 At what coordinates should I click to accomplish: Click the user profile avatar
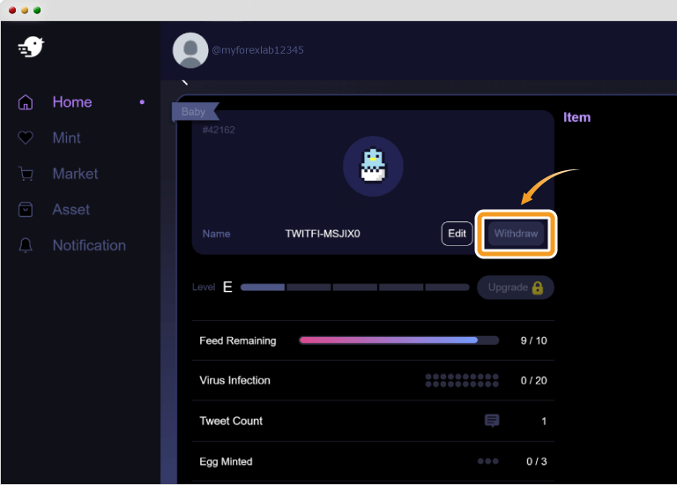click(x=190, y=51)
